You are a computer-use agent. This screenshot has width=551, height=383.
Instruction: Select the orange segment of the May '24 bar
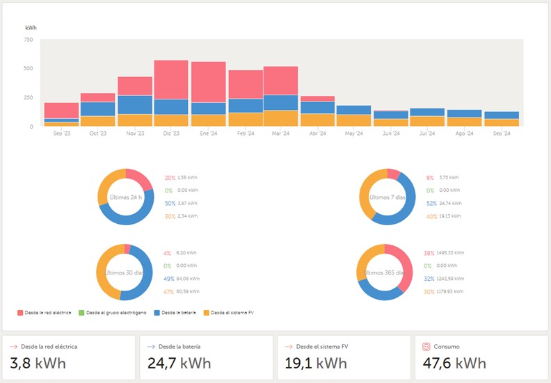pos(354,120)
